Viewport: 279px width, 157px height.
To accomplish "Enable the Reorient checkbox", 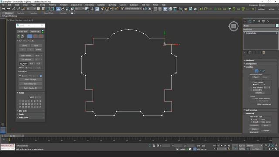I will pos(262,131).
